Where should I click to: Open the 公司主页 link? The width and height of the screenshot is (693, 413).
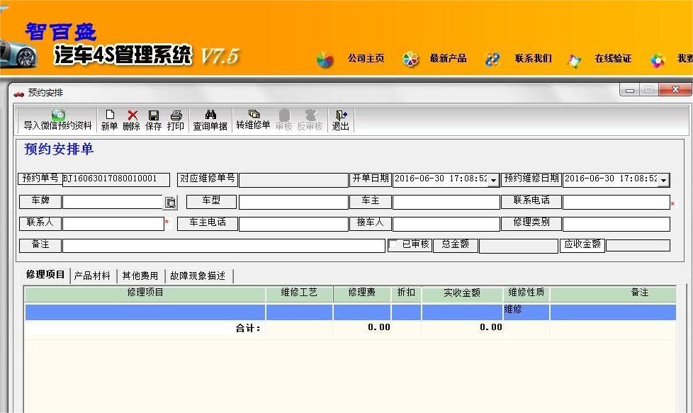[366, 58]
